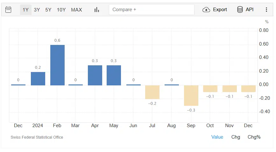The width and height of the screenshot is (276, 152).
Task: Switch to Chg display mode
Action: tap(236, 137)
